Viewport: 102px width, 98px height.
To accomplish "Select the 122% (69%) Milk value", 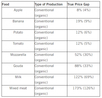I will pyautogui.click(x=84, y=77).
